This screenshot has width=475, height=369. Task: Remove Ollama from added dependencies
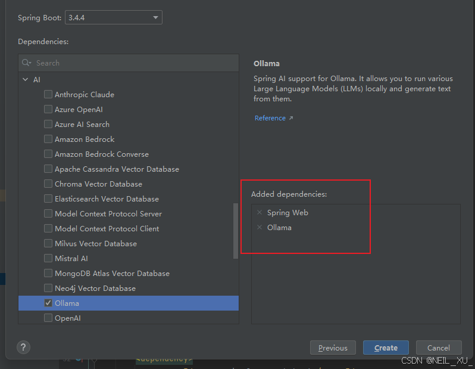(x=260, y=227)
